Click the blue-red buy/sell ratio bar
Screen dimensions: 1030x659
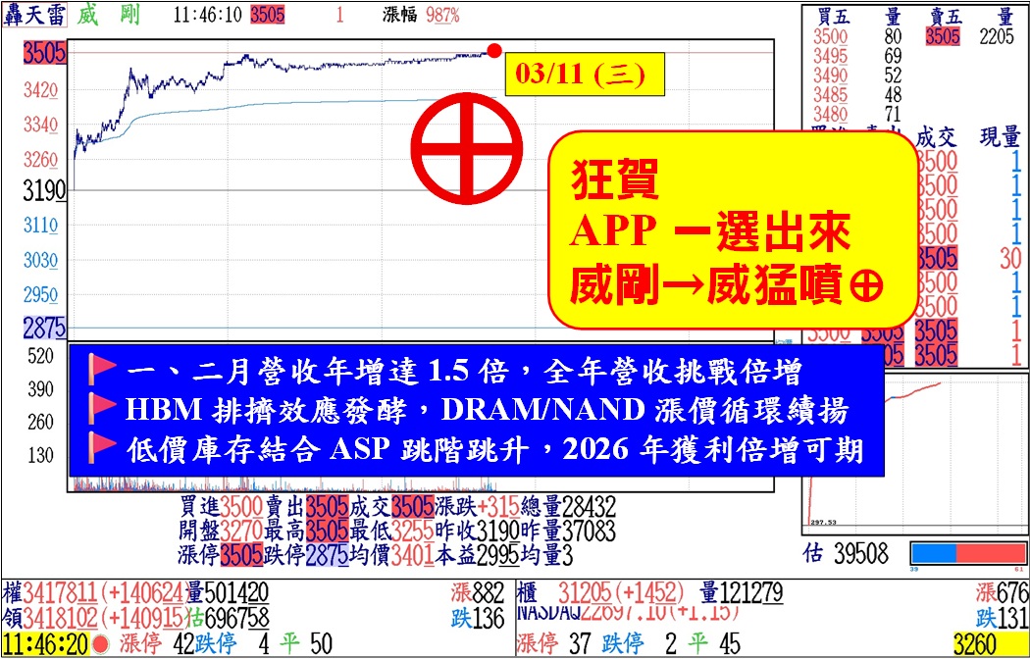coord(964,553)
